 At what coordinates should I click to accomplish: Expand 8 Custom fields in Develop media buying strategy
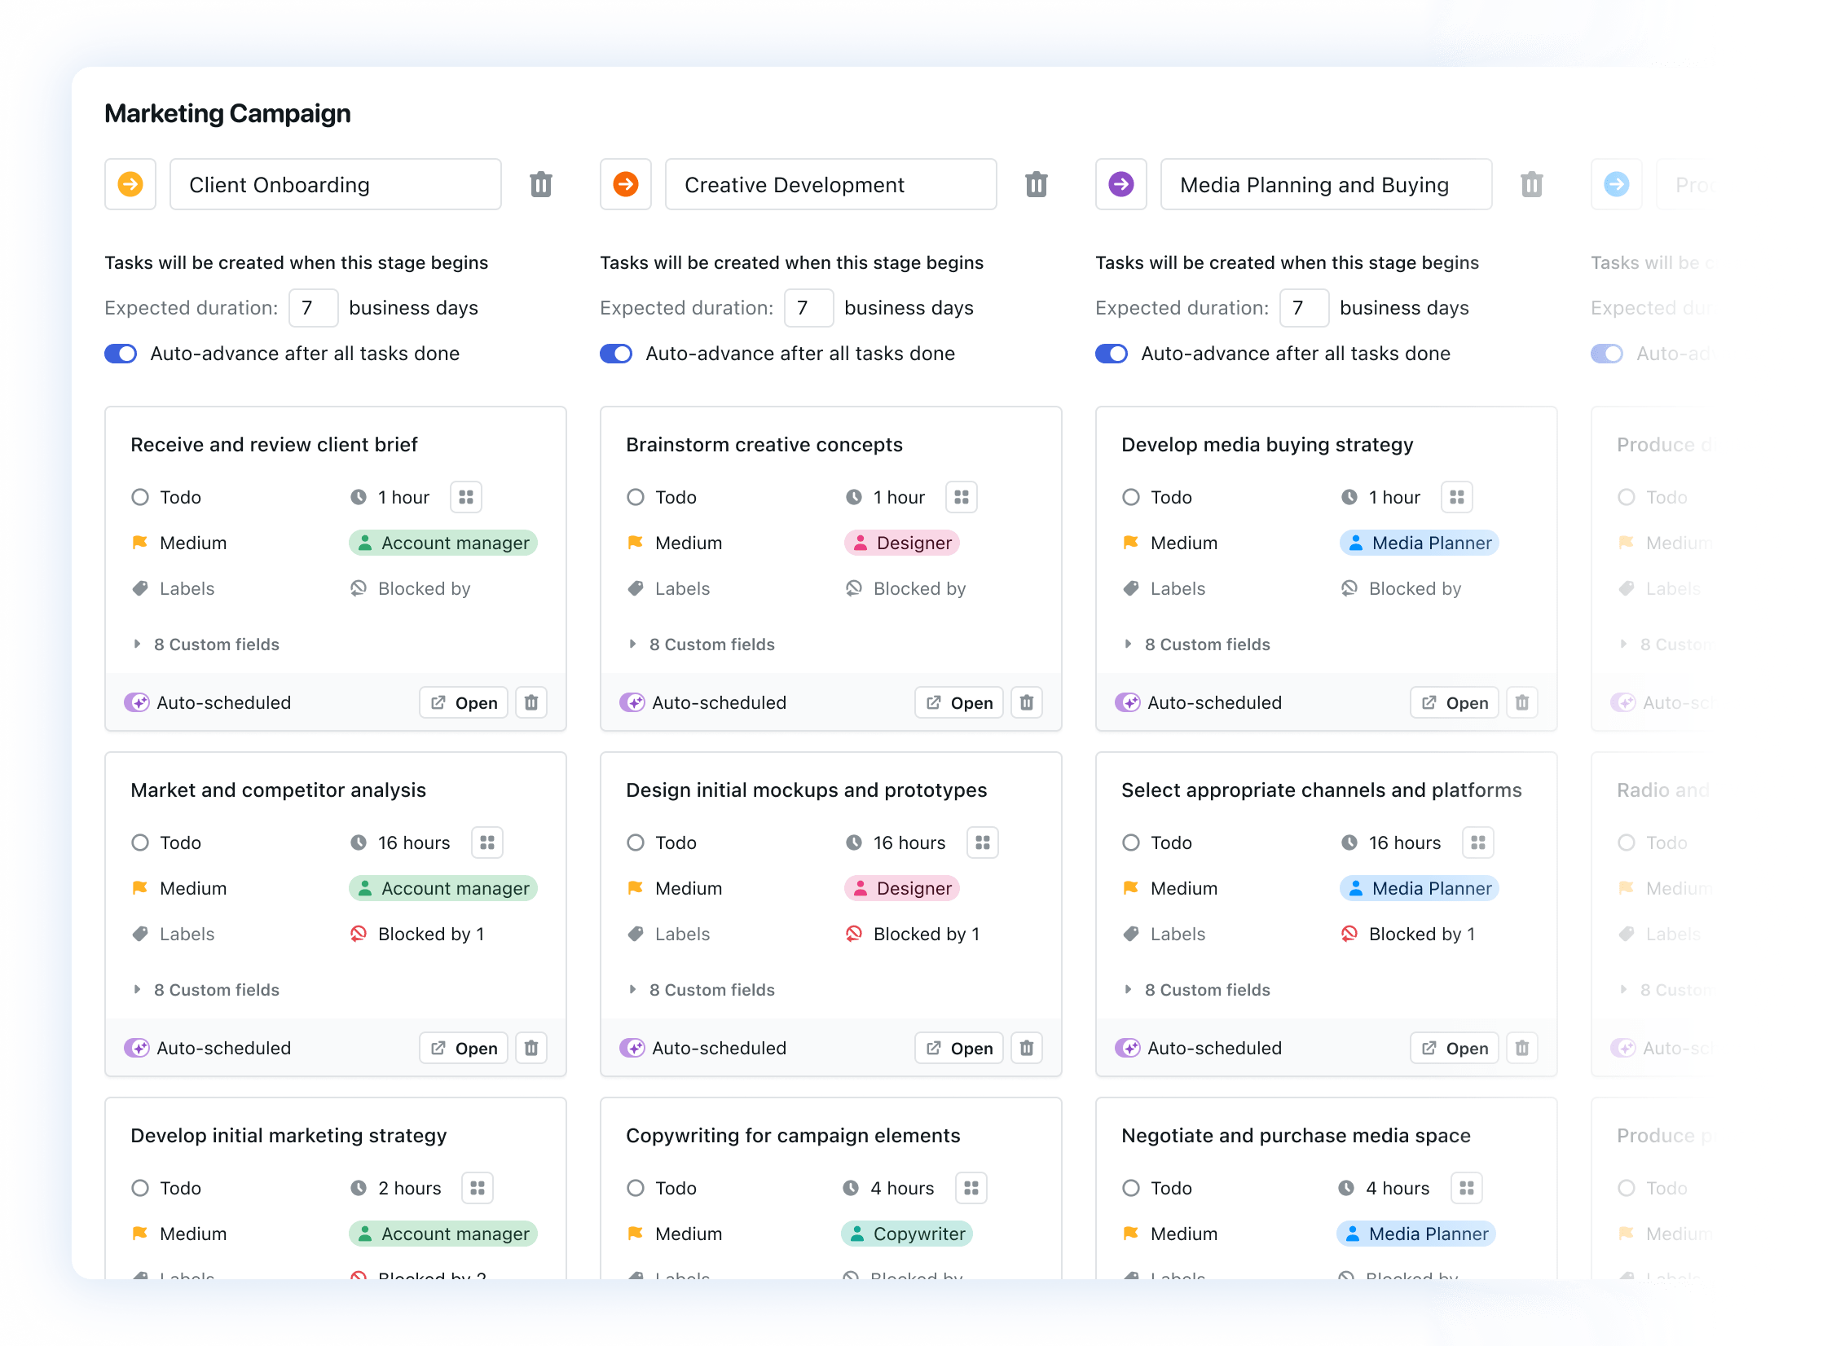coord(1198,644)
